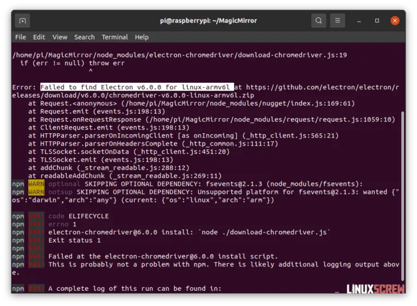The height and width of the screenshot is (306, 417).
Task: Click the ELIFECYCLE error code text
Action: click(x=88, y=216)
